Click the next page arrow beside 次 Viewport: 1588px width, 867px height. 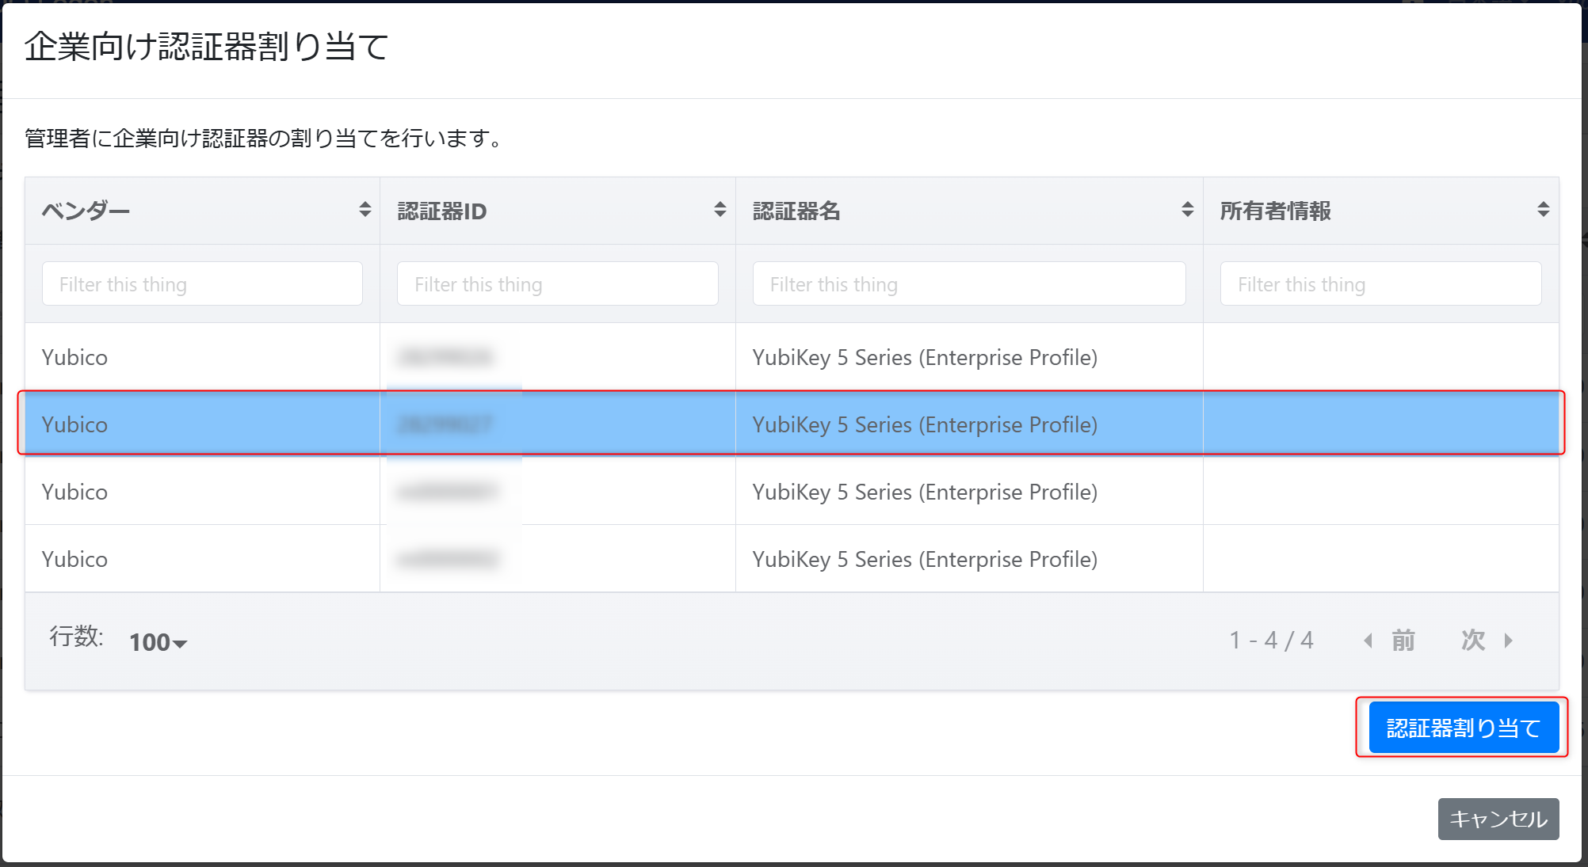[x=1508, y=641]
